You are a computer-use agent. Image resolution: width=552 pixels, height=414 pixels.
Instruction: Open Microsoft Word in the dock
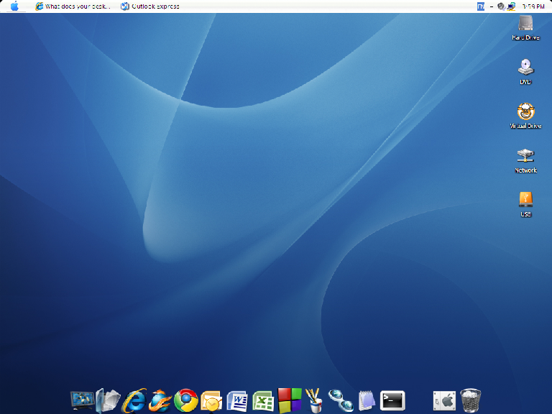click(237, 400)
